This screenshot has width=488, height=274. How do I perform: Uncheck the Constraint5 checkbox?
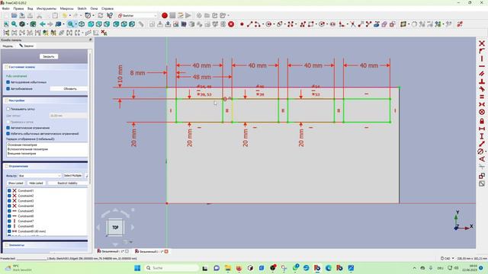9,211
